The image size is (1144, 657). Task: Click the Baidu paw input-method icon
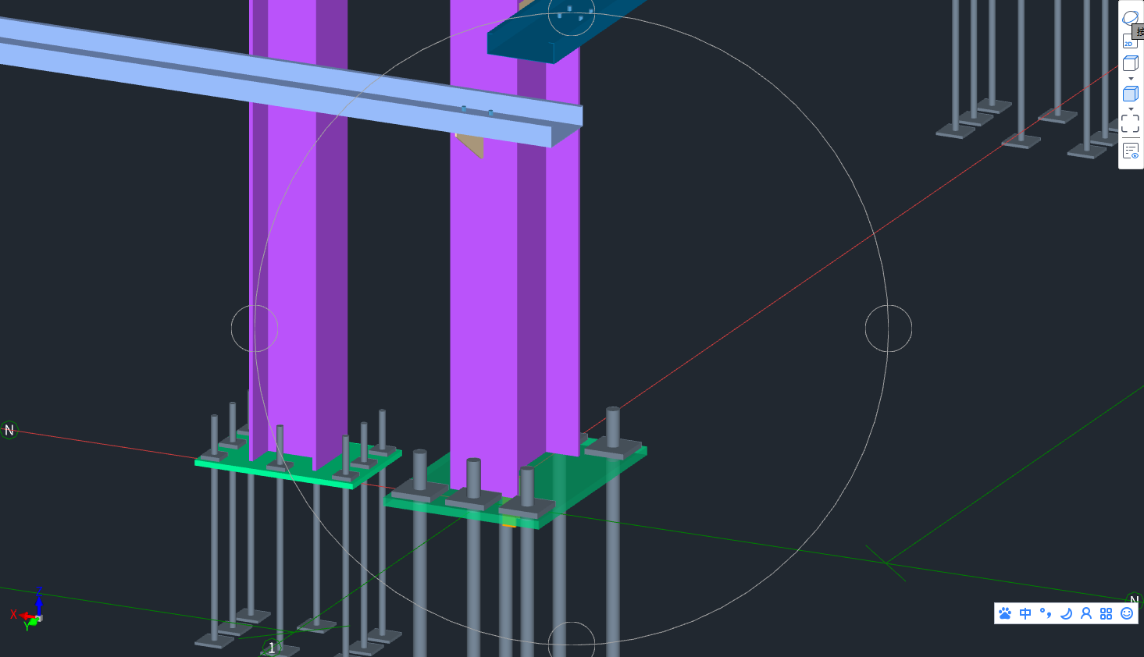click(1005, 613)
